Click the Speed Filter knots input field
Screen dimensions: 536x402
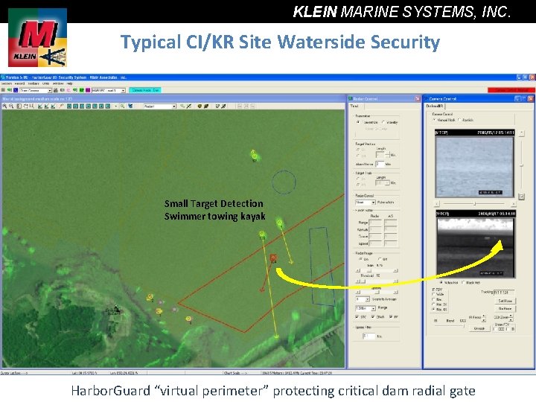(368, 336)
